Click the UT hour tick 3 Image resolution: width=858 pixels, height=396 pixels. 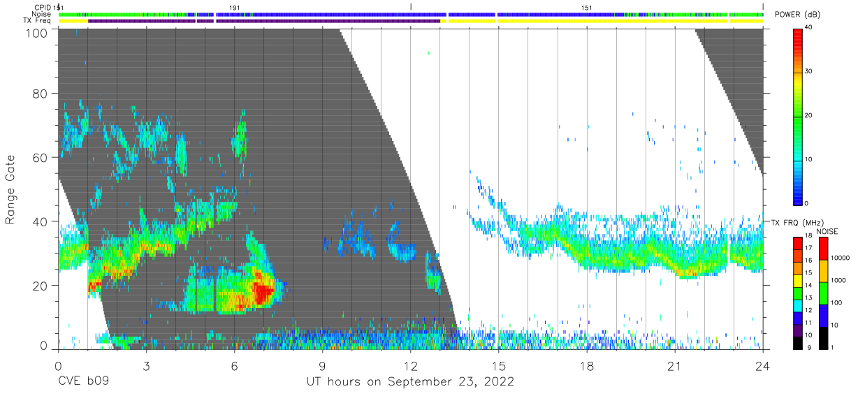[146, 366]
